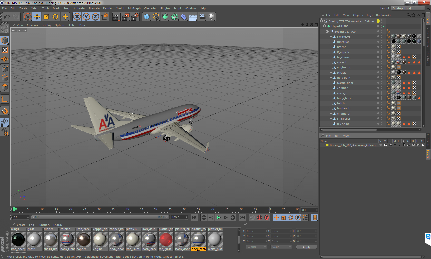Add a Light object
The width and height of the screenshot is (431, 259).
click(x=211, y=17)
